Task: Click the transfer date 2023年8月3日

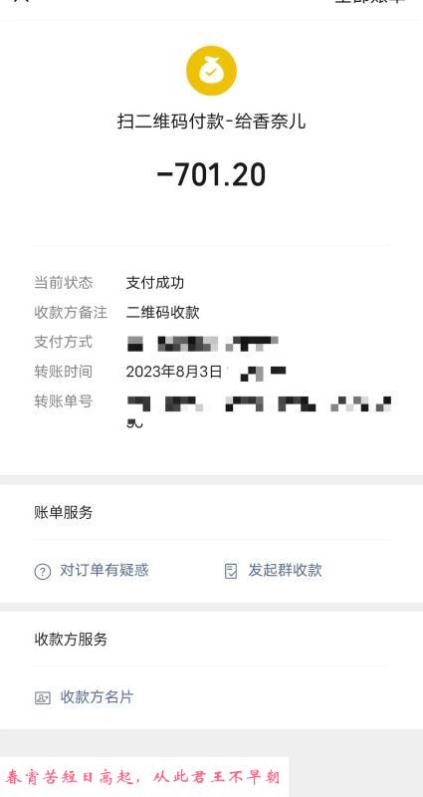Action: pyautogui.click(x=173, y=372)
